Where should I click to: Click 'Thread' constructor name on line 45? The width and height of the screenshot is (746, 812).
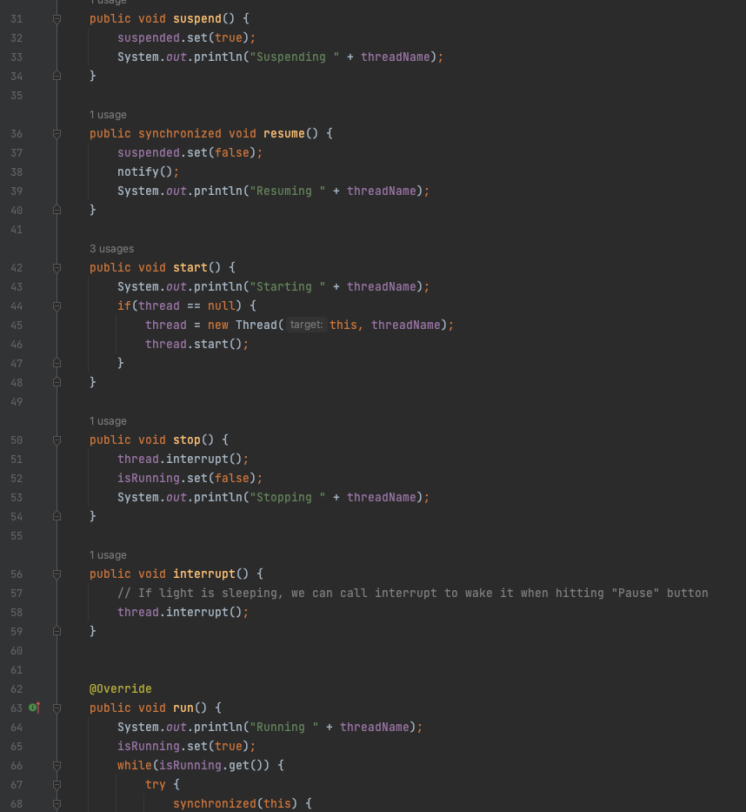pos(256,325)
